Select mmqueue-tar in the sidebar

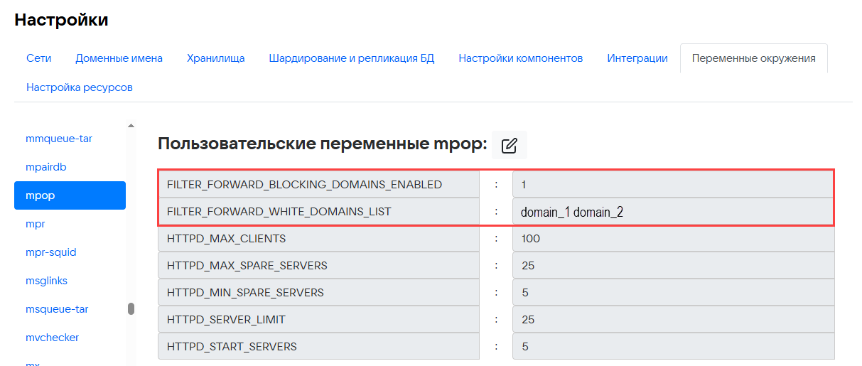click(59, 139)
